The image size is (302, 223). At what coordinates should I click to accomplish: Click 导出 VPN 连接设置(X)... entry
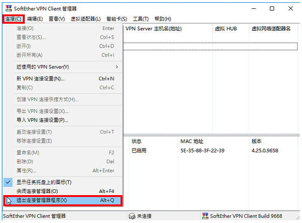63,111
